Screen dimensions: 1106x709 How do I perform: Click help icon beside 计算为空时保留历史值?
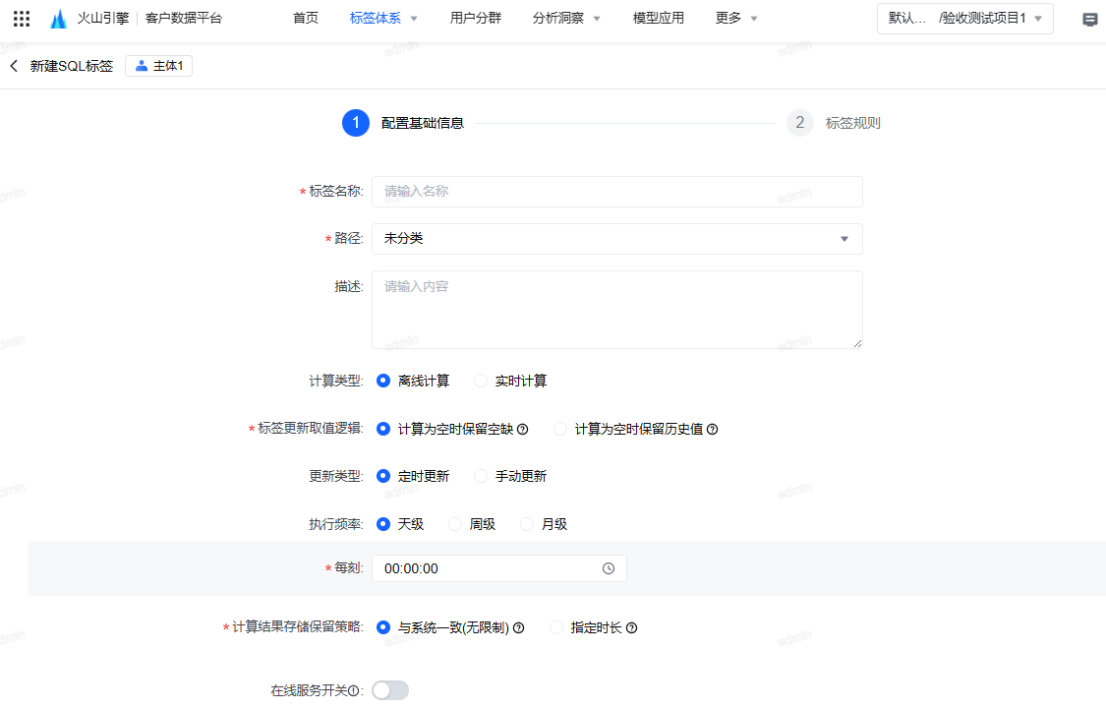point(713,429)
